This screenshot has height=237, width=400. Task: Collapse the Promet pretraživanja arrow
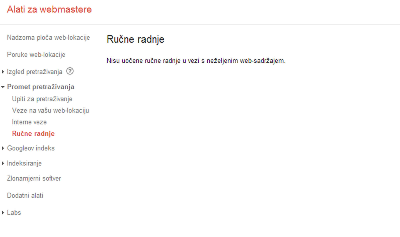click(3, 87)
